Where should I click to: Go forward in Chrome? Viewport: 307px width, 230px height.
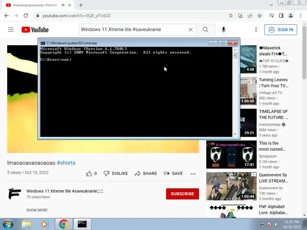pos(16,16)
